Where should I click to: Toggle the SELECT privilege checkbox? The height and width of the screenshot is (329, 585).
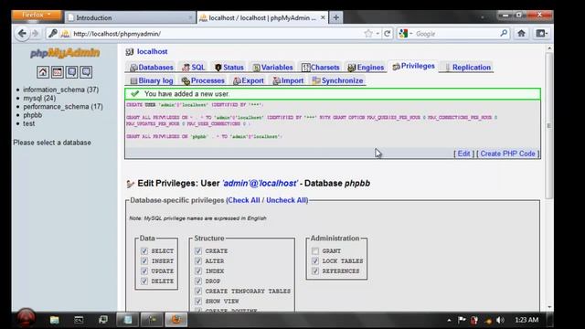point(144,251)
